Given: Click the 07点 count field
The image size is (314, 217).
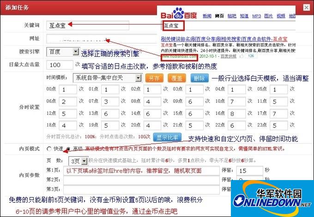Looking at the screenshot, I should pos(110,102).
